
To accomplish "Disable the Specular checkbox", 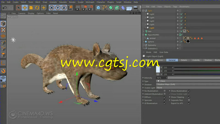I will (165, 100).
